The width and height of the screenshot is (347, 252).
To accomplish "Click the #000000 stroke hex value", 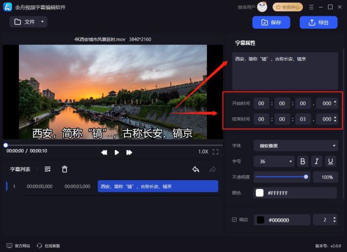I will tap(279, 220).
